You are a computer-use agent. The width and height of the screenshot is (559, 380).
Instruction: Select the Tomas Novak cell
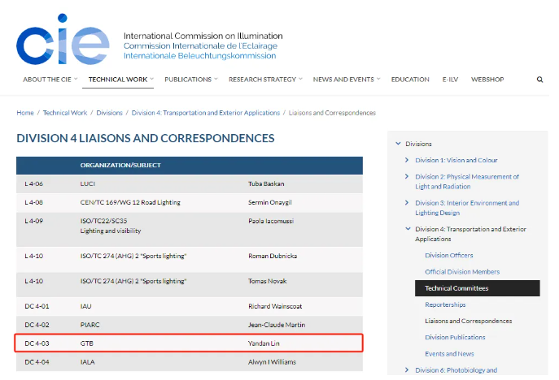point(268,281)
